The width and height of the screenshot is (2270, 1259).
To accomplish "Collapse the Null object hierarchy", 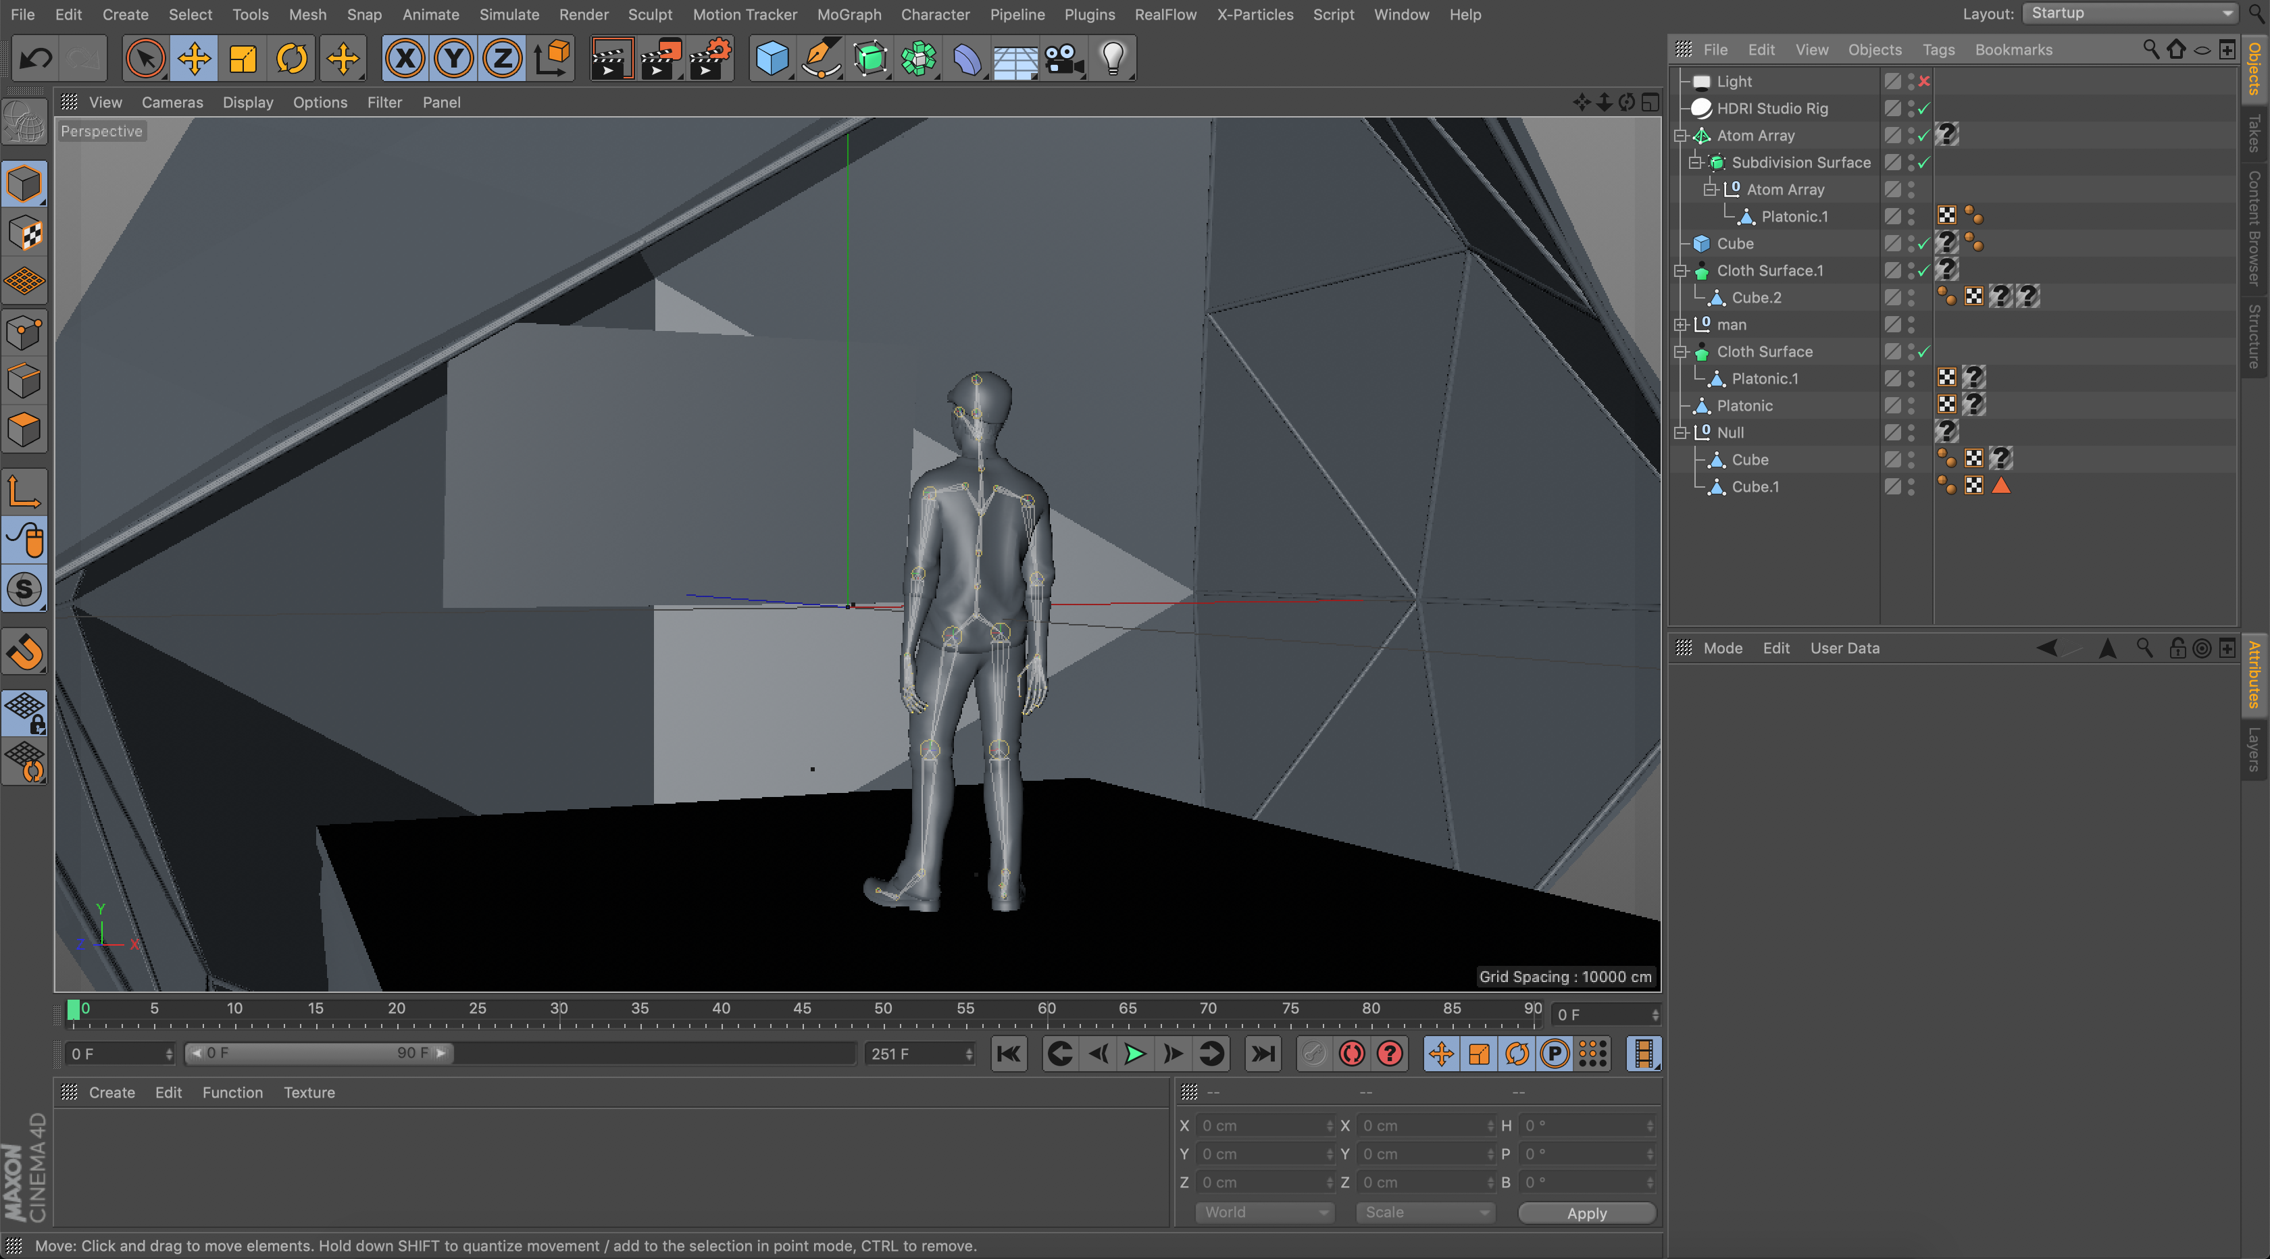I will pyautogui.click(x=1680, y=432).
